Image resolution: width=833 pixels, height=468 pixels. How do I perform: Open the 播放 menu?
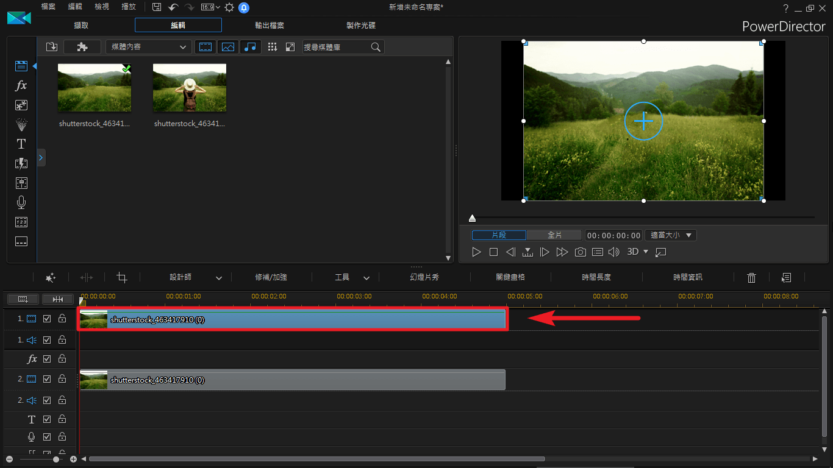point(129,7)
